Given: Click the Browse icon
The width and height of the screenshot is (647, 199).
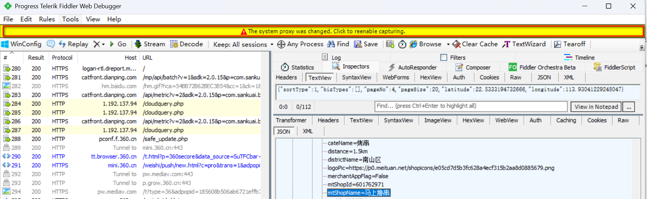Looking at the screenshot, I should [413, 44].
